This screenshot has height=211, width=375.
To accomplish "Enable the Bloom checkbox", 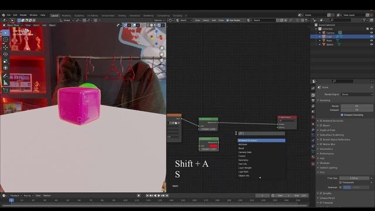I will pyautogui.click(x=321, y=125).
